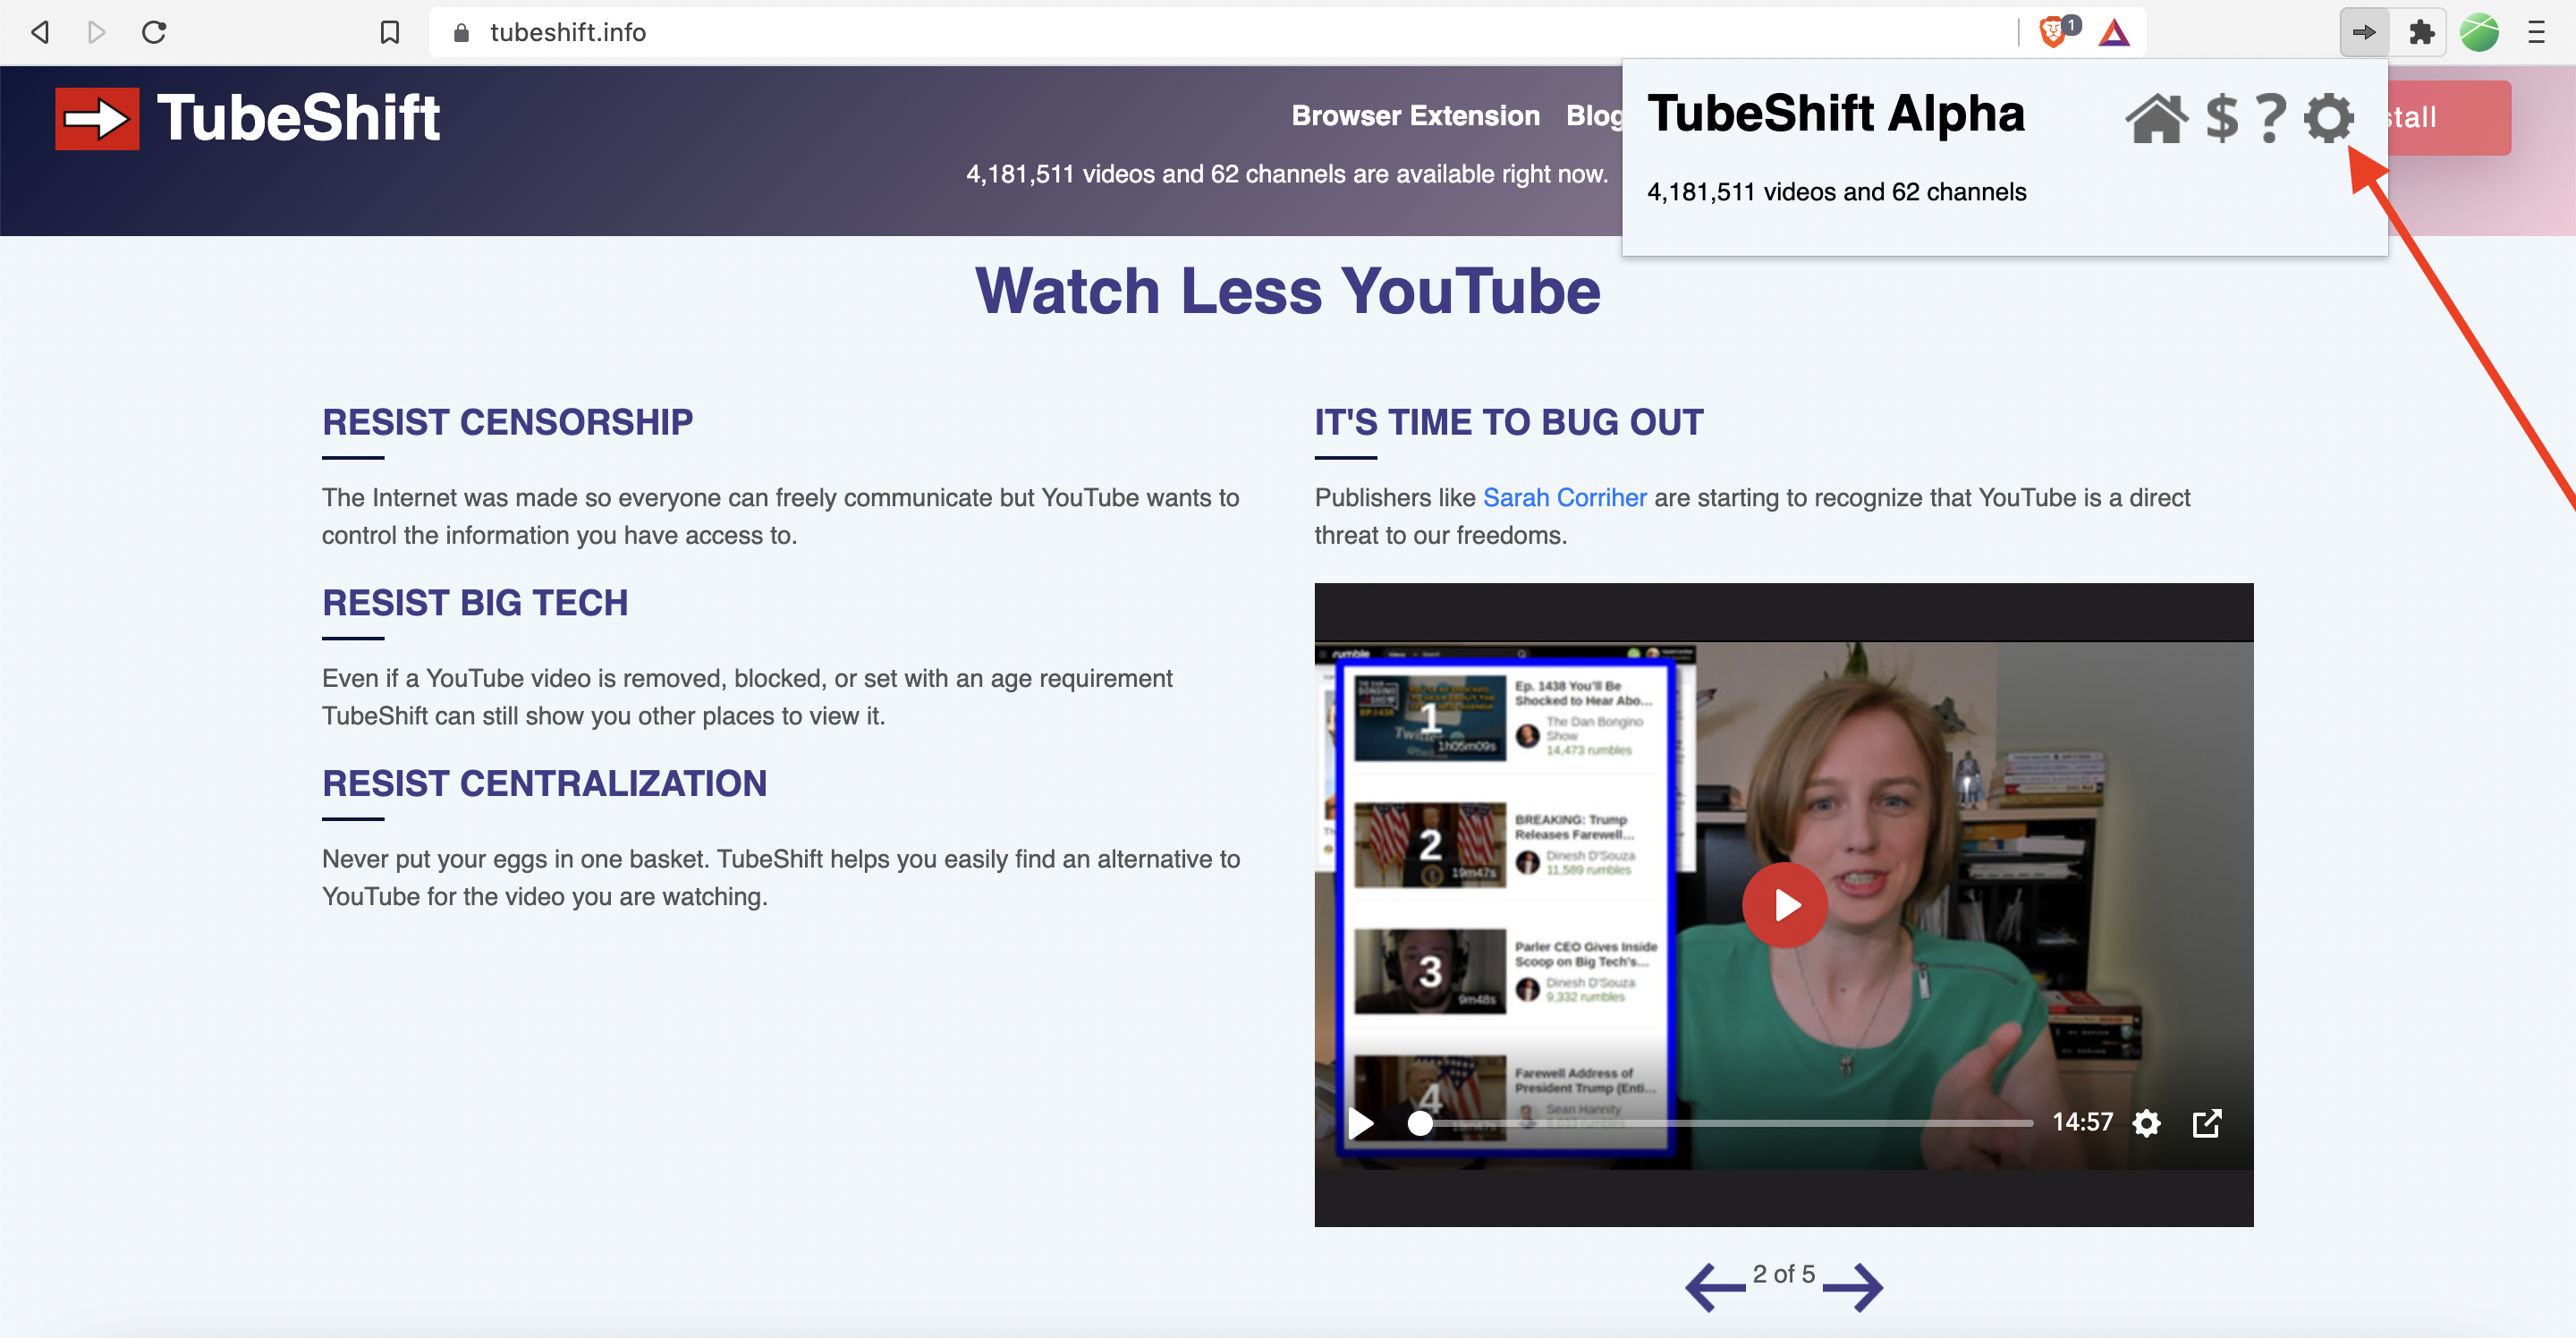Open the Brave Shields lion icon
Screen dimensions: 2576x1338
click(2052, 33)
